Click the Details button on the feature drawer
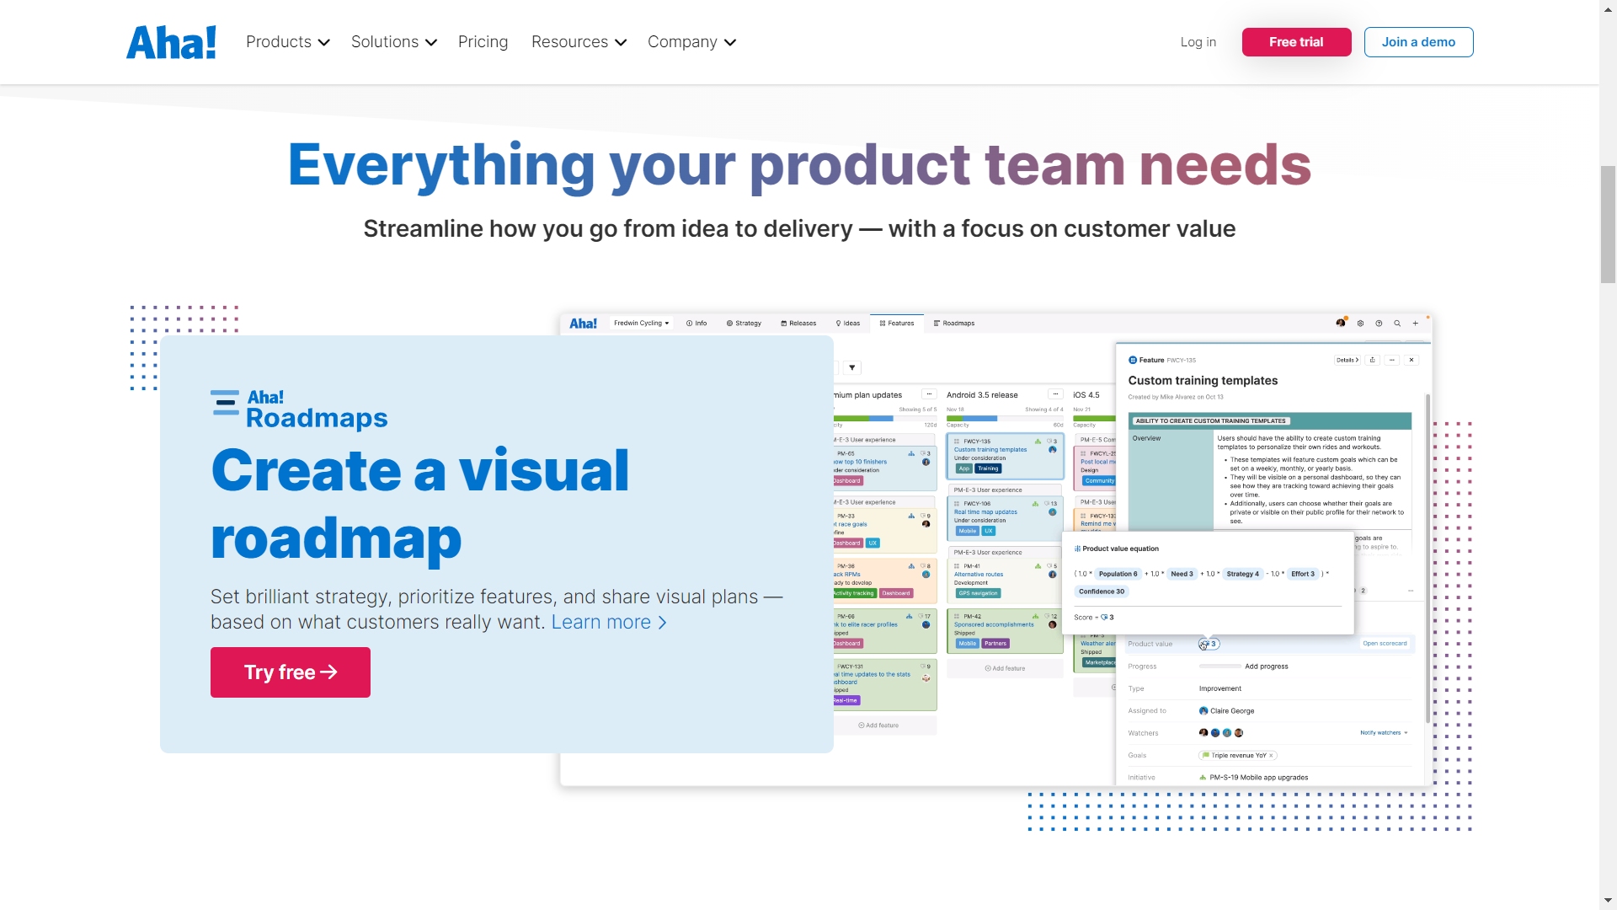This screenshot has height=910, width=1617. pos(1347,360)
